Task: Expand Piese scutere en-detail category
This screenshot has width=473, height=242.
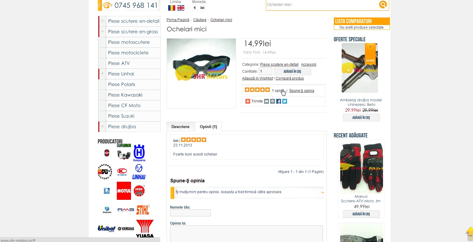Action: tap(103, 21)
